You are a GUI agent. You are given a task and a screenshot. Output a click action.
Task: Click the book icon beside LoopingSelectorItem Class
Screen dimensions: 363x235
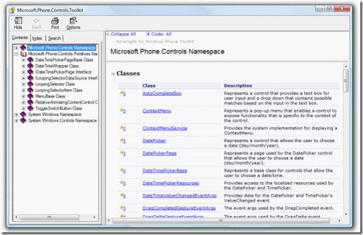(x=31, y=90)
